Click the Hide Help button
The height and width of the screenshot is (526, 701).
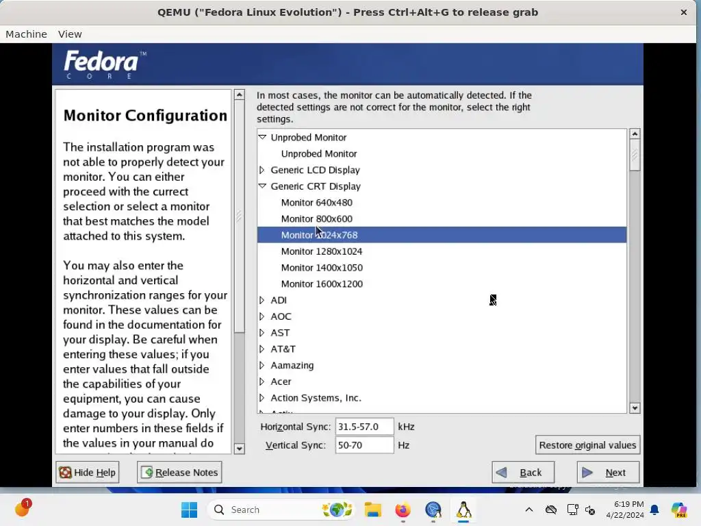(88, 473)
